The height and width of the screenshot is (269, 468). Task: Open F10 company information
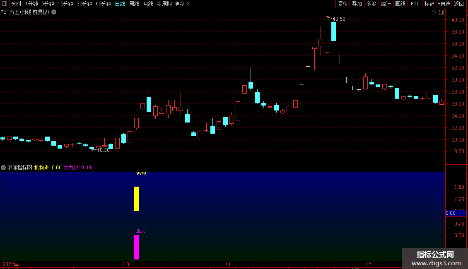point(415,4)
